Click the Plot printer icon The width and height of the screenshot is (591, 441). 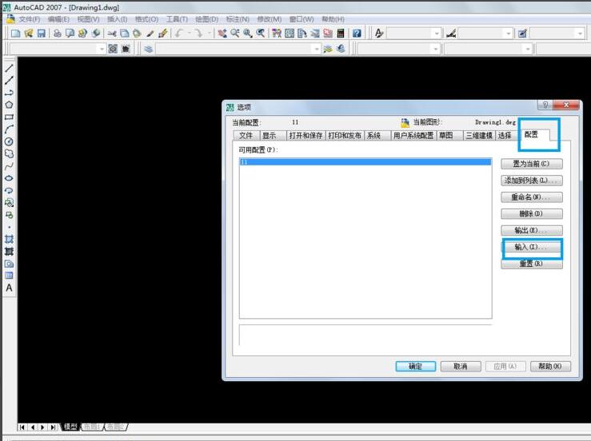[x=58, y=34]
